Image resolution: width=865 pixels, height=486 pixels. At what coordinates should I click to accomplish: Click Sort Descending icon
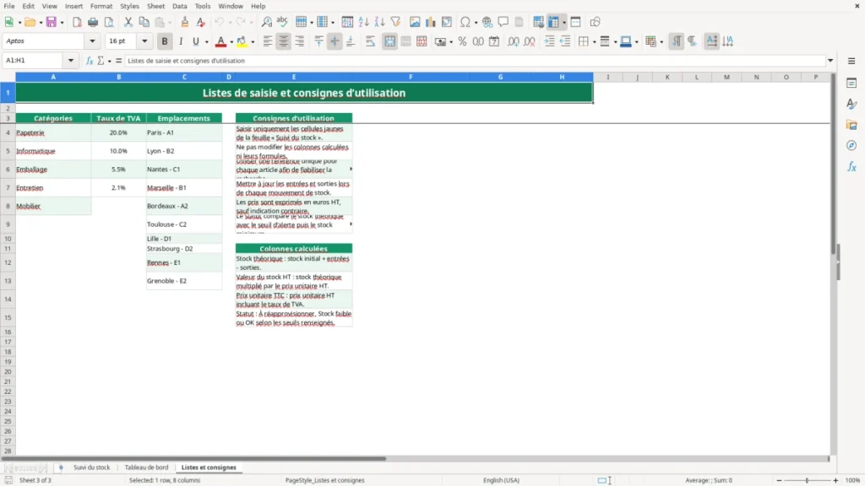pos(379,22)
